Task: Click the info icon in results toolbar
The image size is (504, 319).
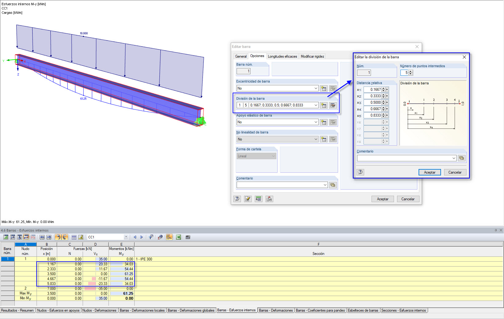Action: click(160, 237)
